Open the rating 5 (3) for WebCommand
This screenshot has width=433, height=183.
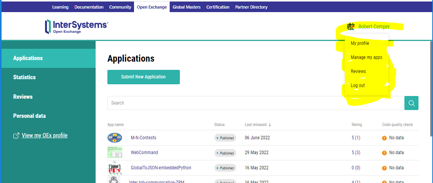click(x=356, y=153)
